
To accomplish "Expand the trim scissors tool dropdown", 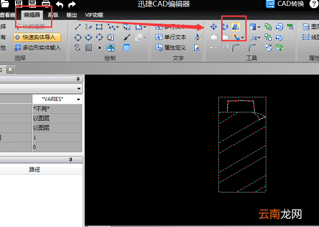I will [x=259, y=38].
